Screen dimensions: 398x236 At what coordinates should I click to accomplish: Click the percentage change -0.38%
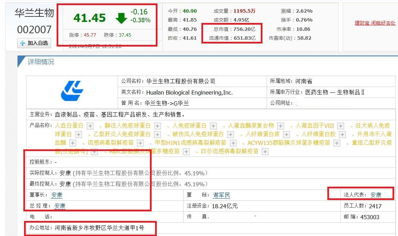click(x=140, y=20)
